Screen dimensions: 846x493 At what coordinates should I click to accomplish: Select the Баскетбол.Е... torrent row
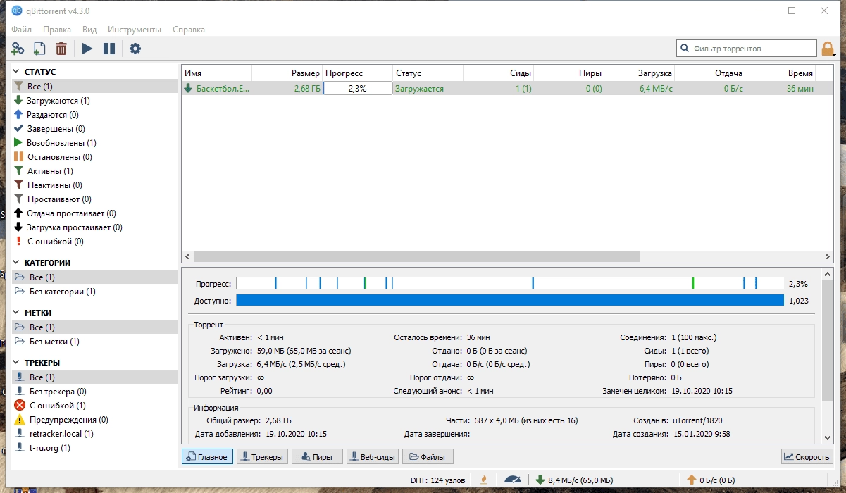click(507, 89)
